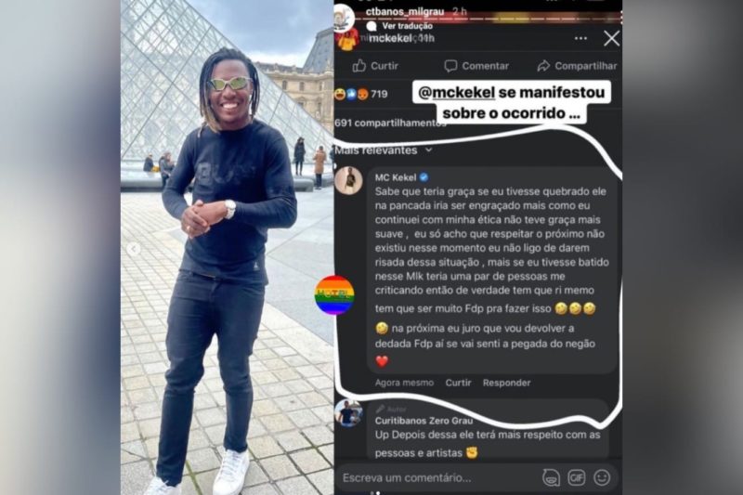Open the MC Kekel profile name
Viewport: 743px width, 495px height.
[x=396, y=177]
